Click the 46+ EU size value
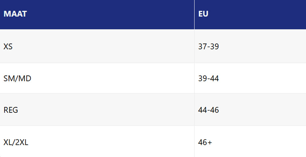 click(x=205, y=142)
